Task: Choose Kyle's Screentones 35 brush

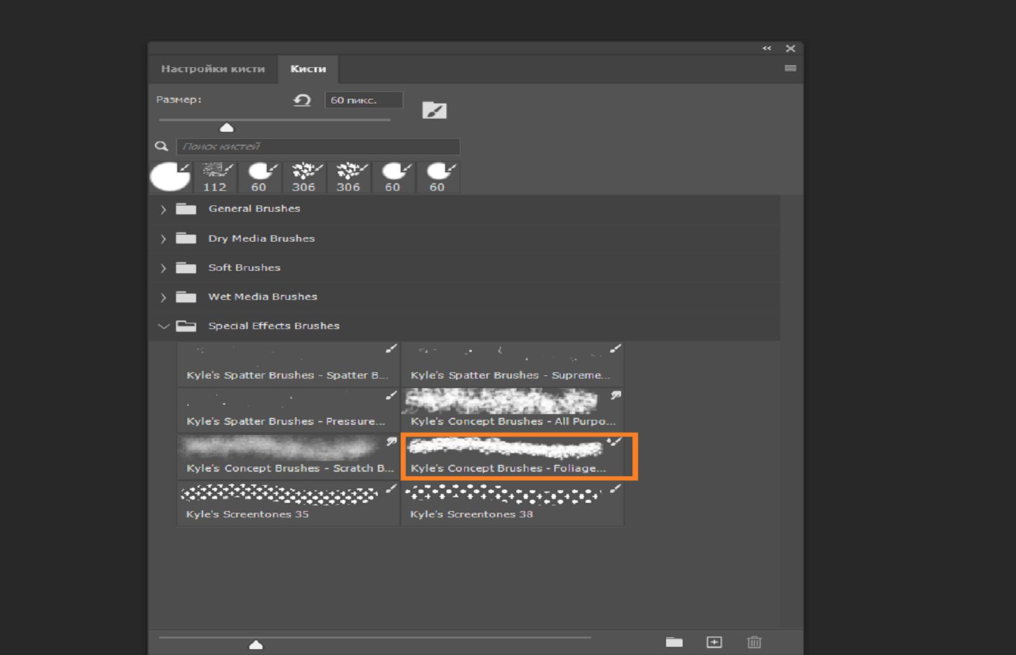Action: tap(288, 503)
